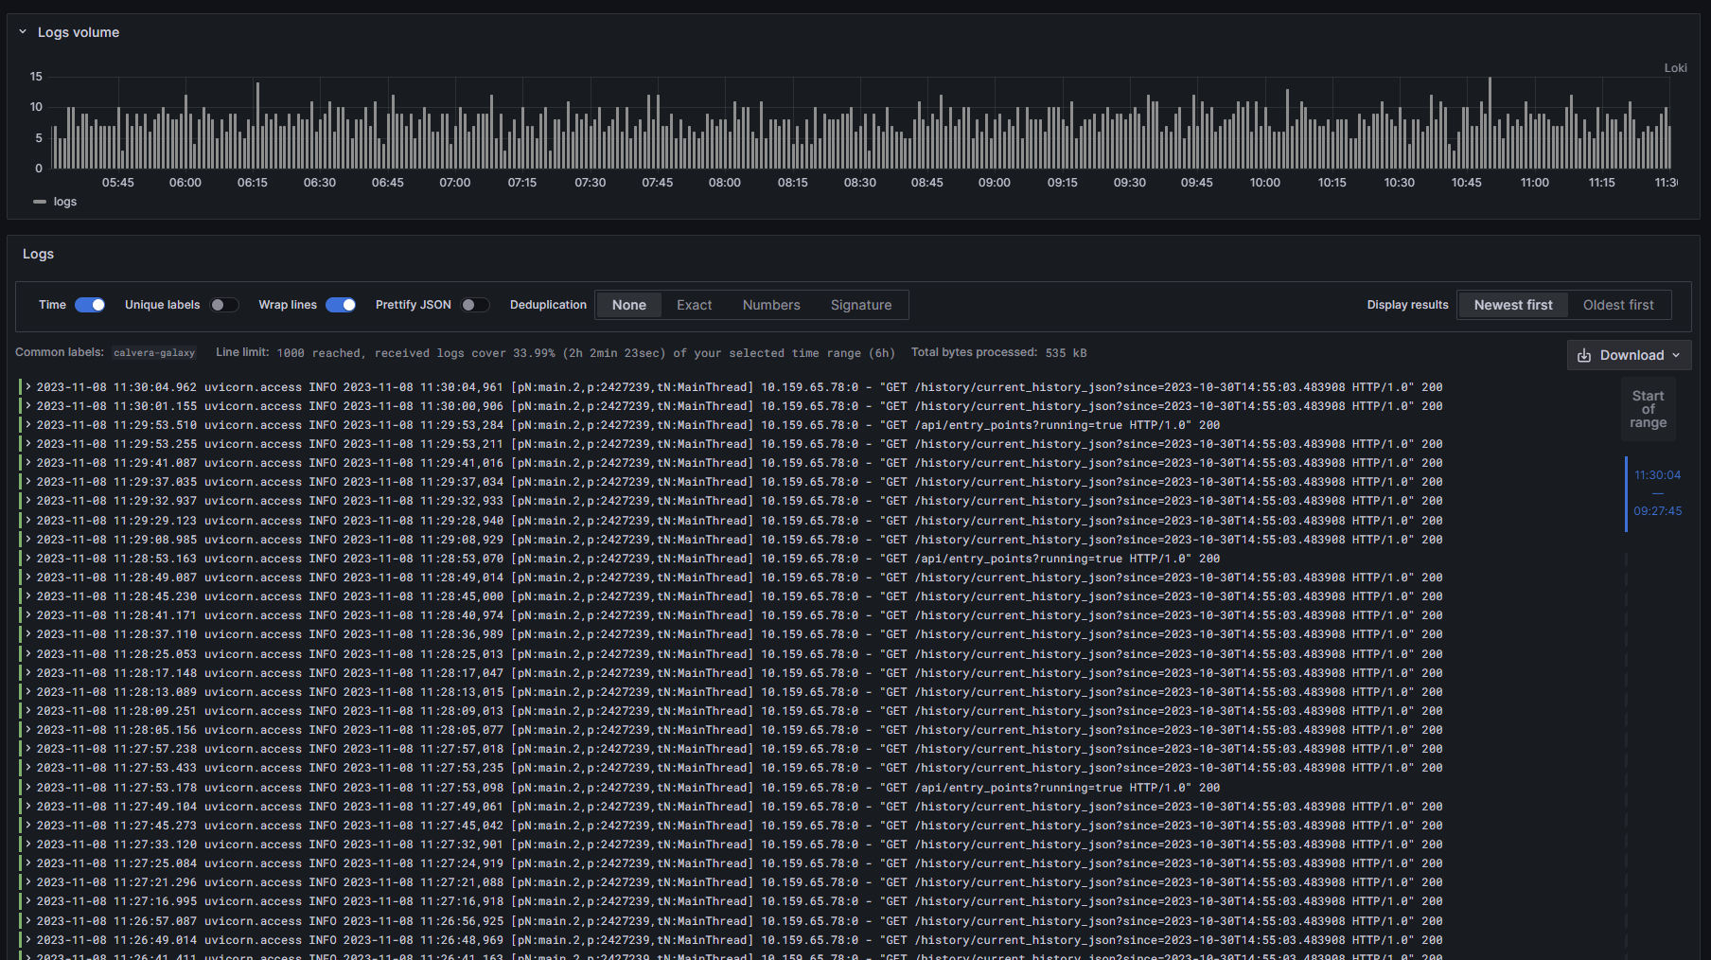Expand the 11:29:53.510 log entry chevron
The width and height of the screenshot is (1711, 960).
29,425
